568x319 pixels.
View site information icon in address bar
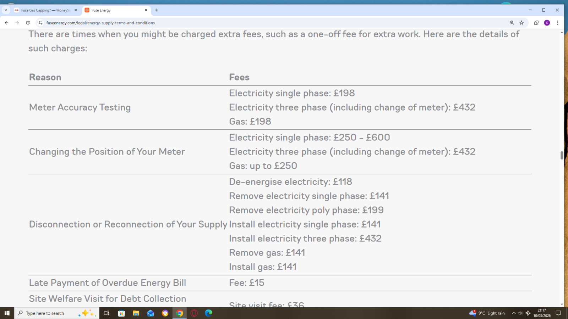pos(40,23)
